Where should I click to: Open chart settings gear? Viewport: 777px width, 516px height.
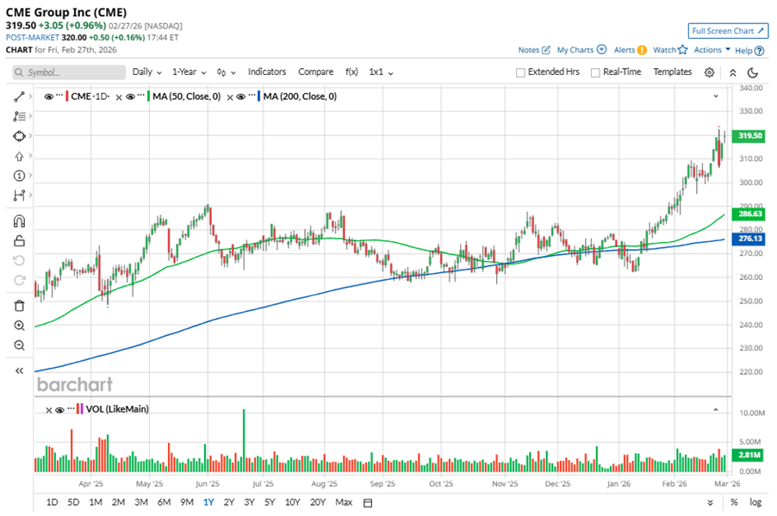pos(709,73)
